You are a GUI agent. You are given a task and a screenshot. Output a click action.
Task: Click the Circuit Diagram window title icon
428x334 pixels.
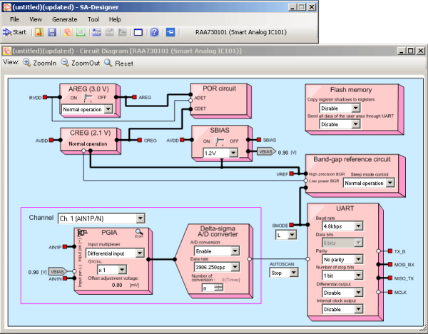(x=7, y=51)
